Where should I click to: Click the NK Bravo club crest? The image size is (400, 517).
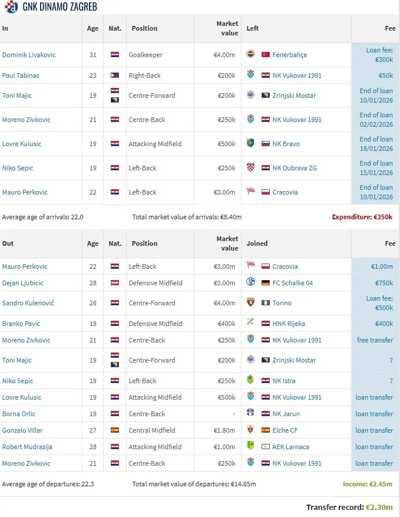[x=250, y=144]
